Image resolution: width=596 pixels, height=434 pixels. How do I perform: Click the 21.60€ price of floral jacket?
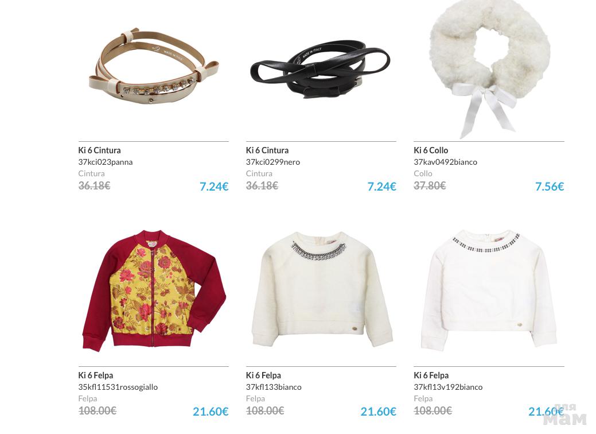point(210,412)
